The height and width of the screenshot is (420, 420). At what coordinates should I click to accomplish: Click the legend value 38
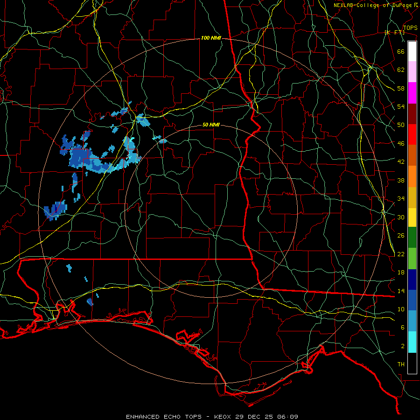point(401,180)
